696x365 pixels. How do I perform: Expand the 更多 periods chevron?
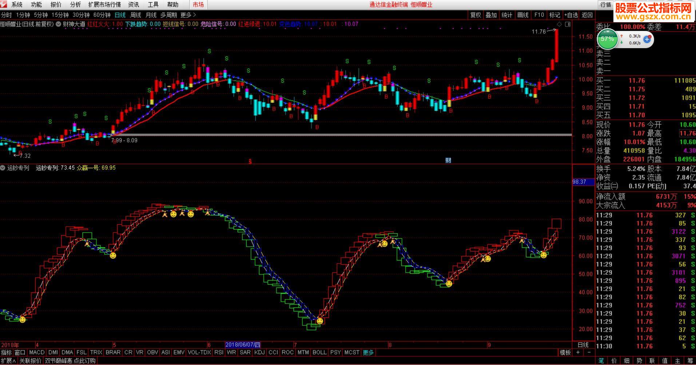click(x=188, y=15)
